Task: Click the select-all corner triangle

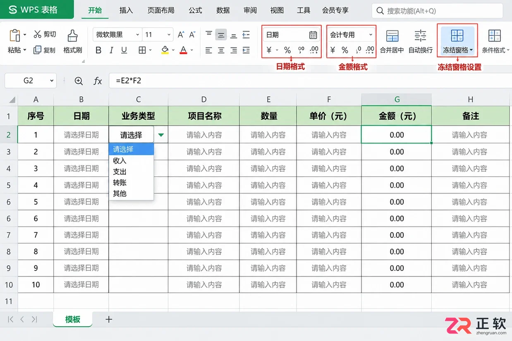Action: (12, 100)
